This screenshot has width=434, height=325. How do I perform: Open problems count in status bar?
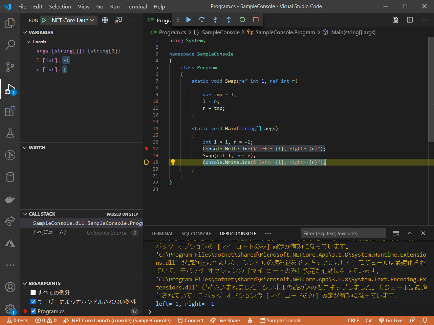pos(46,321)
